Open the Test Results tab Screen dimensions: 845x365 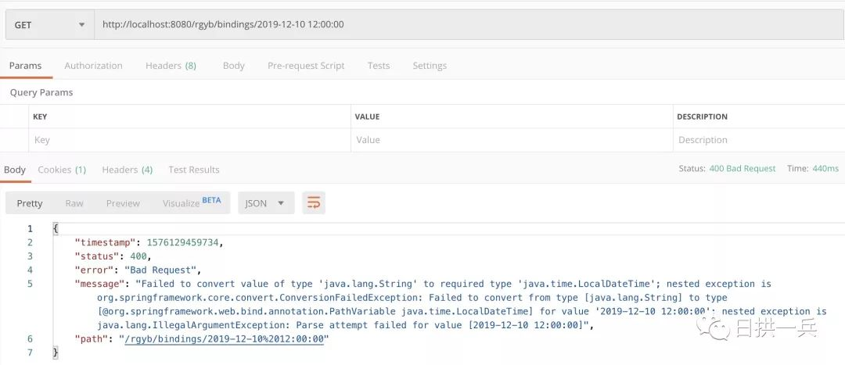pyautogui.click(x=194, y=170)
